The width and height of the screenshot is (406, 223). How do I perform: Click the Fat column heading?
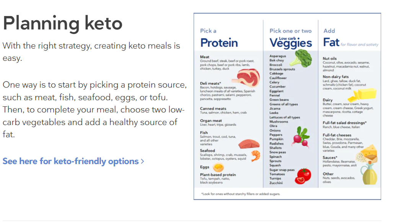click(331, 42)
